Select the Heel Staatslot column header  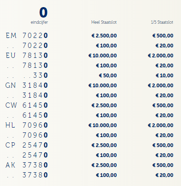coord(104,22)
